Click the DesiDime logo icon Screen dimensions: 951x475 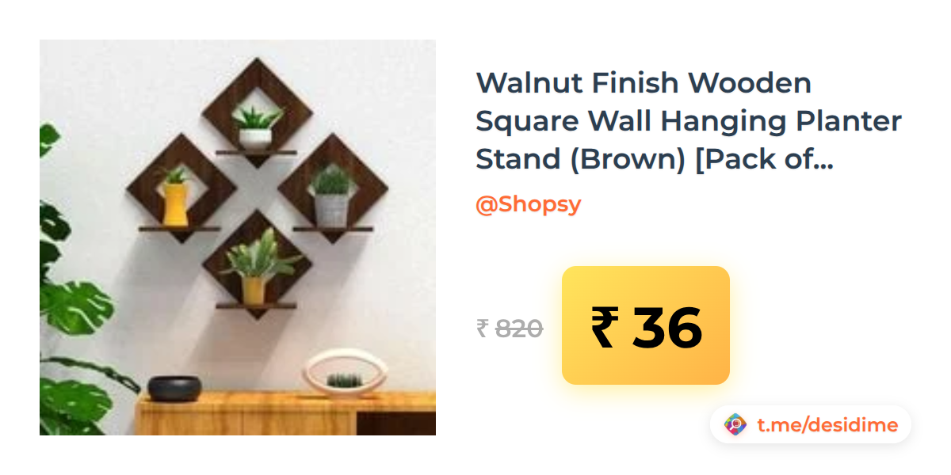click(735, 425)
